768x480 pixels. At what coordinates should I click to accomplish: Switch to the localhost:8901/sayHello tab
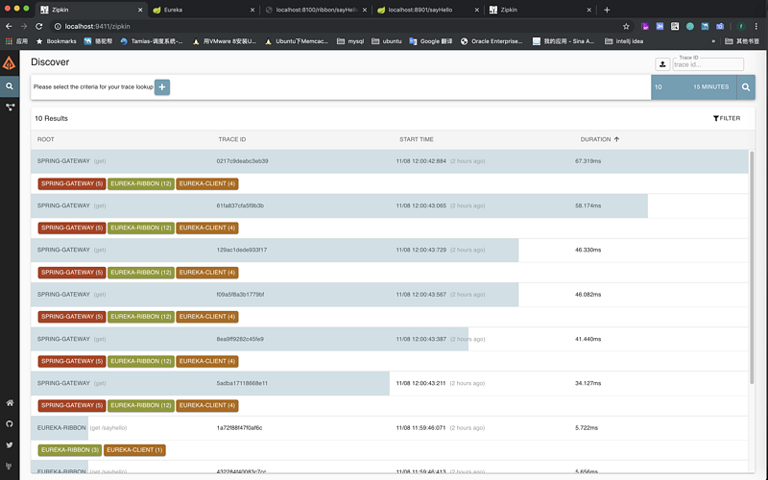pos(426,10)
